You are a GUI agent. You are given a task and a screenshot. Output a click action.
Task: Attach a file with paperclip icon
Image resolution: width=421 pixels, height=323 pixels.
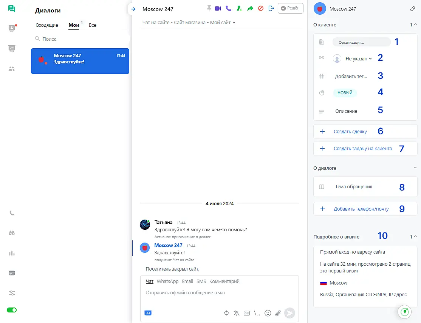pos(278,313)
